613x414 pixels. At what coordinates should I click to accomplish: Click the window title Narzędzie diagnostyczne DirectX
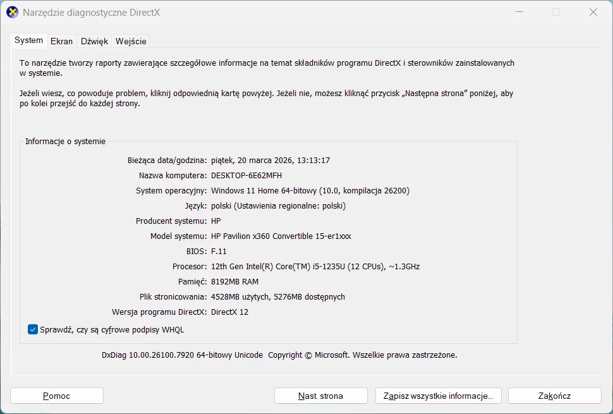[x=91, y=12]
